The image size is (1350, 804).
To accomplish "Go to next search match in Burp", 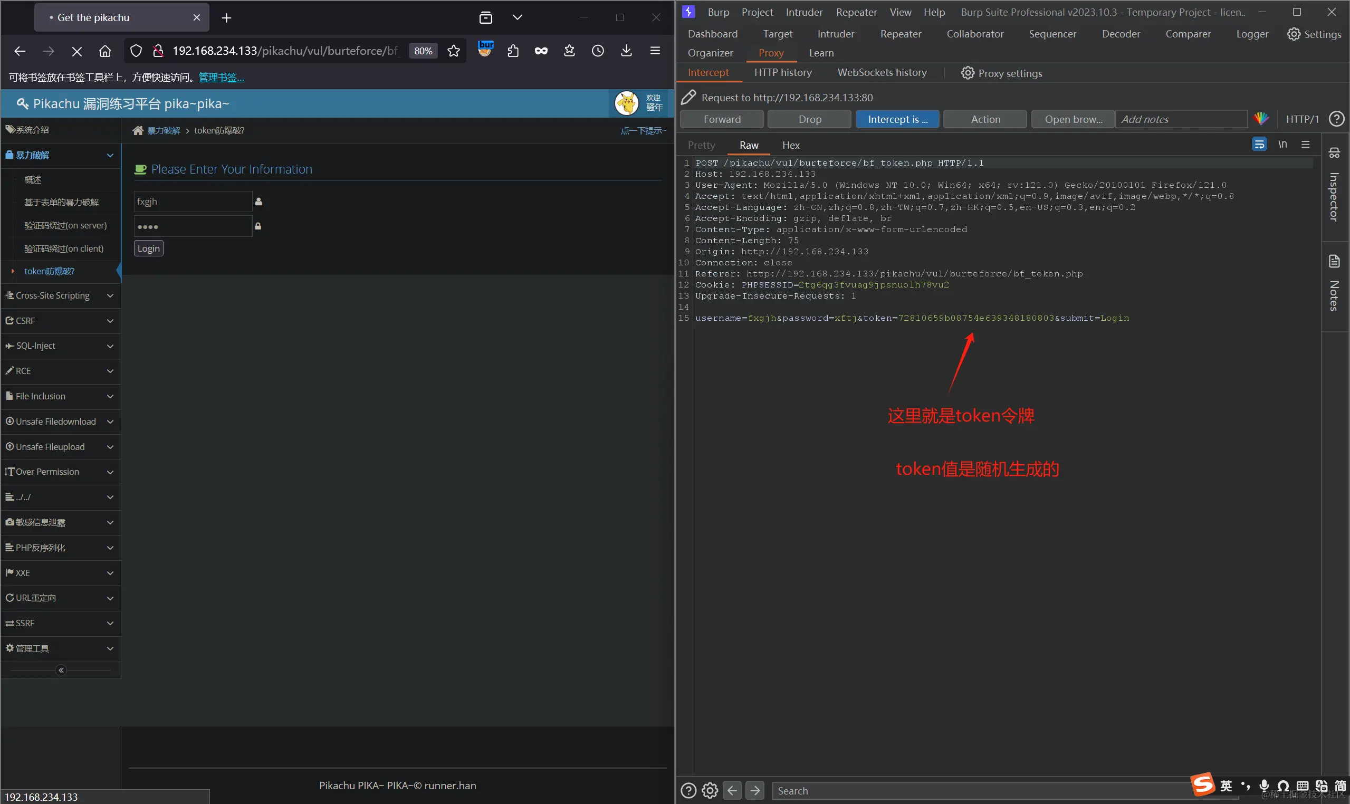I will (754, 790).
